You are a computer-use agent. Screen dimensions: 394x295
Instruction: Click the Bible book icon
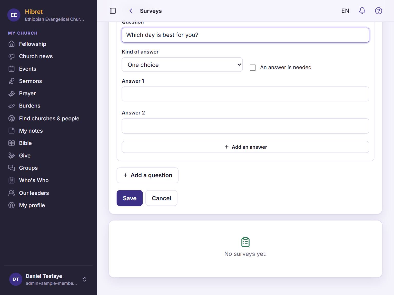pos(12,143)
